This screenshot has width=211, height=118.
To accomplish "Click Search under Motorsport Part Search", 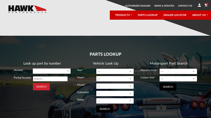I will tap(168, 87).
